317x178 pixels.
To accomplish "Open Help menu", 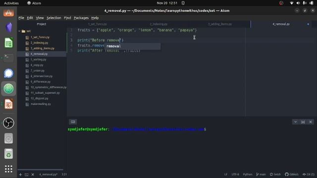I will (x=95, y=18).
